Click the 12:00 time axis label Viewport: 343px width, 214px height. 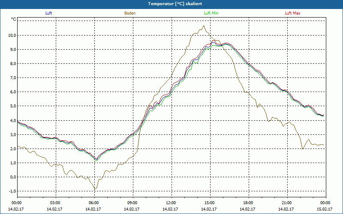[171, 203]
